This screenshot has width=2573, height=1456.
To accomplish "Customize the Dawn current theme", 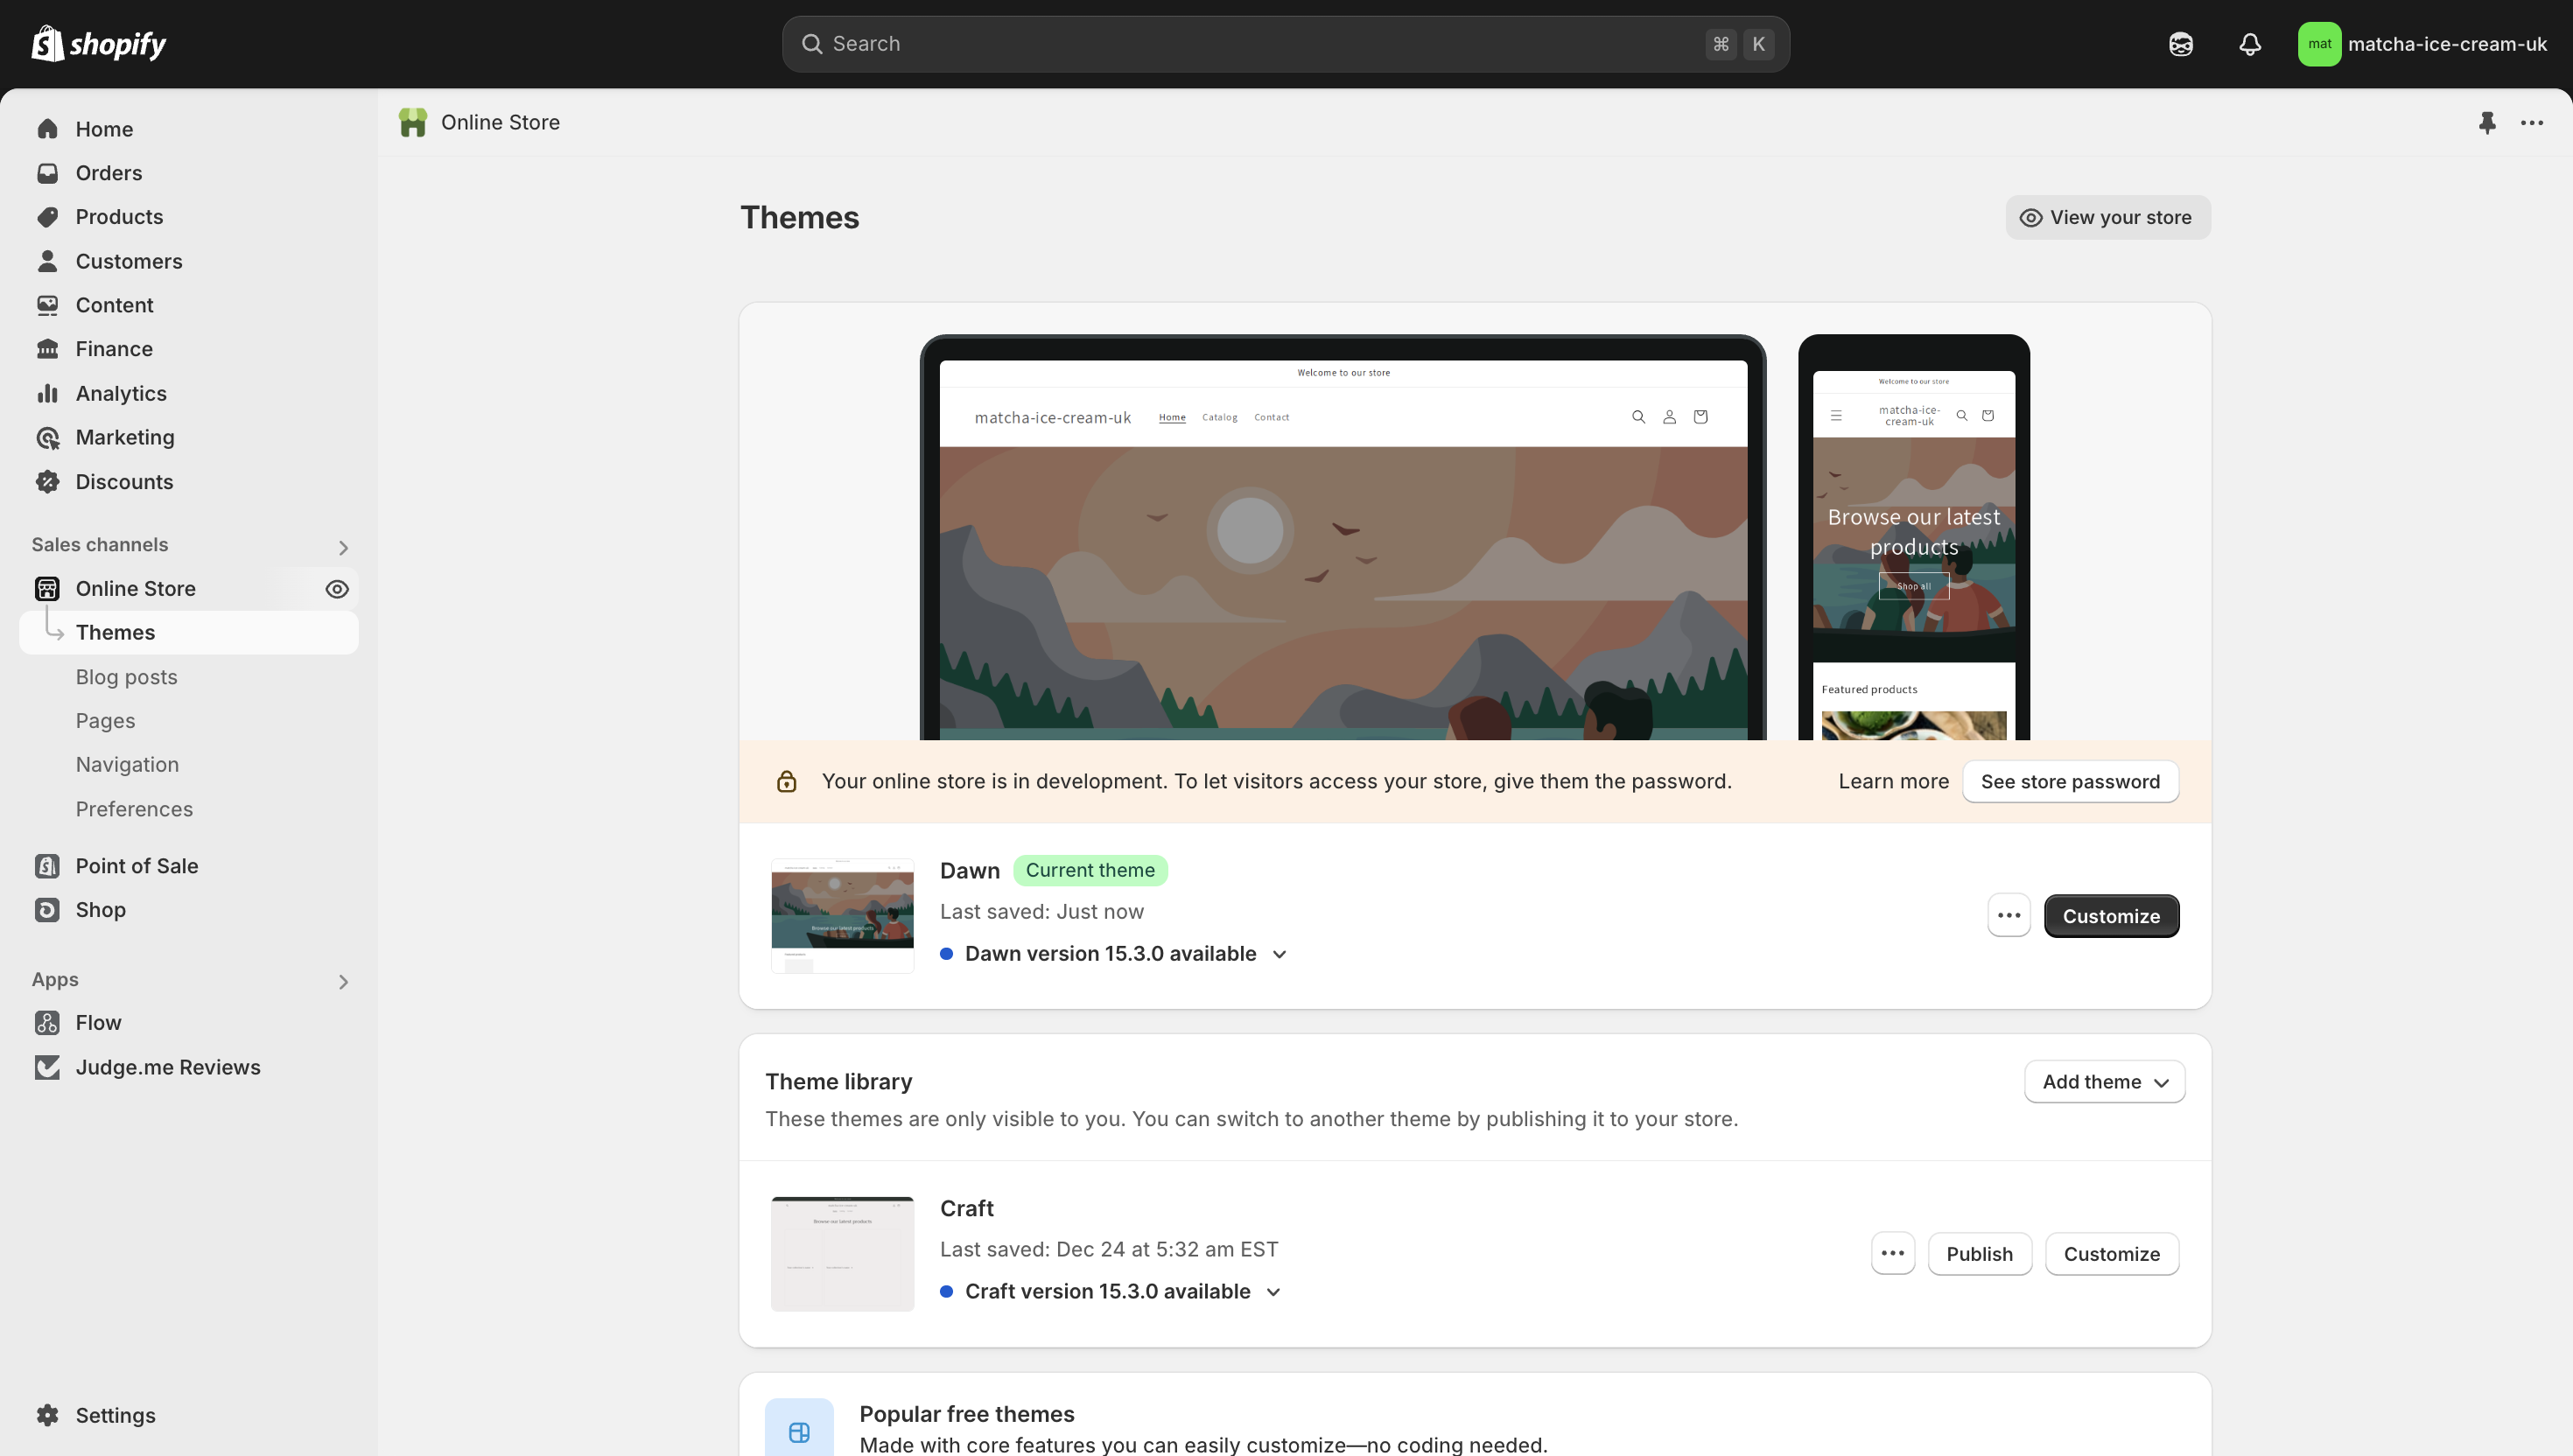I will (x=2111, y=915).
